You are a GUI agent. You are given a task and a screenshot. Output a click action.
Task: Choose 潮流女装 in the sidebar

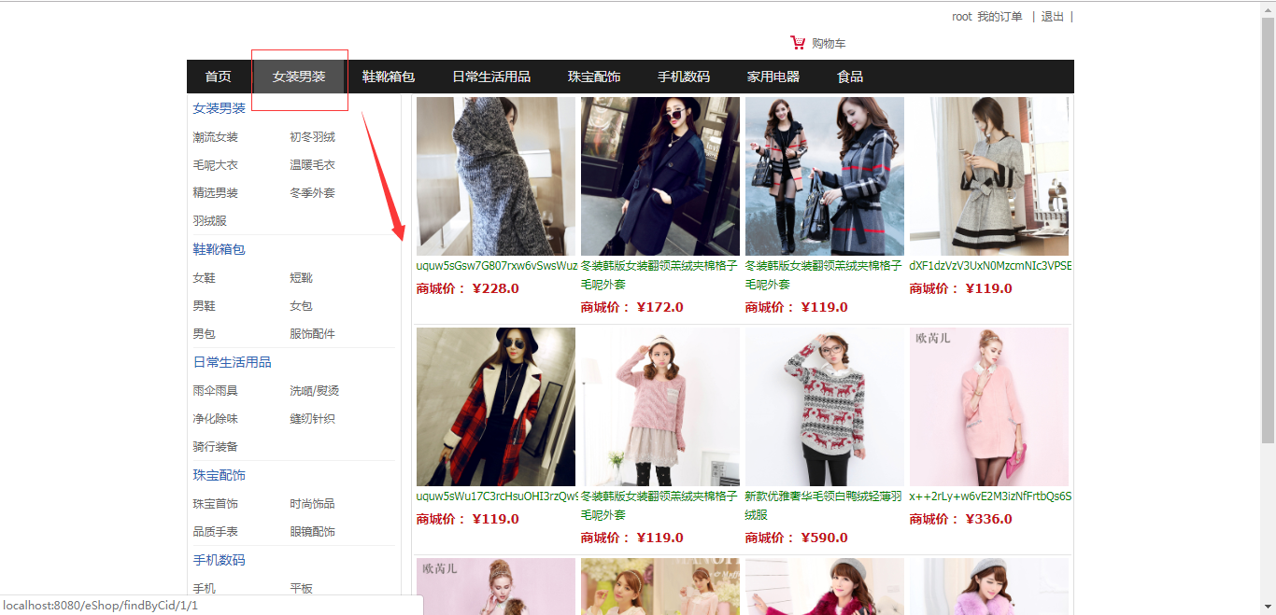[216, 137]
